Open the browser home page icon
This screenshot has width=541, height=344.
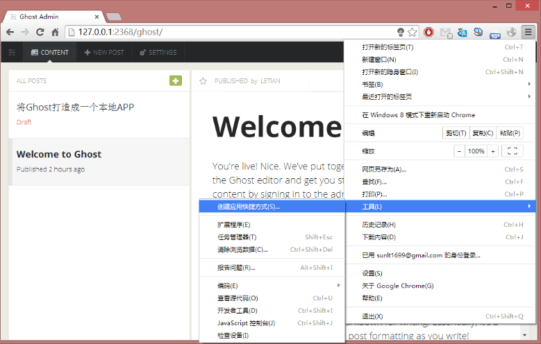(55, 32)
